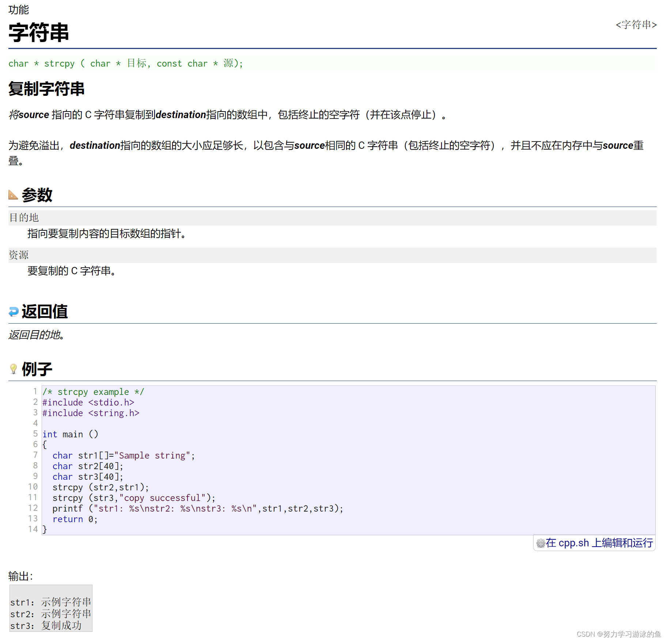667x641 pixels.
Task: Click the return 0; code line
Action: [75, 519]
